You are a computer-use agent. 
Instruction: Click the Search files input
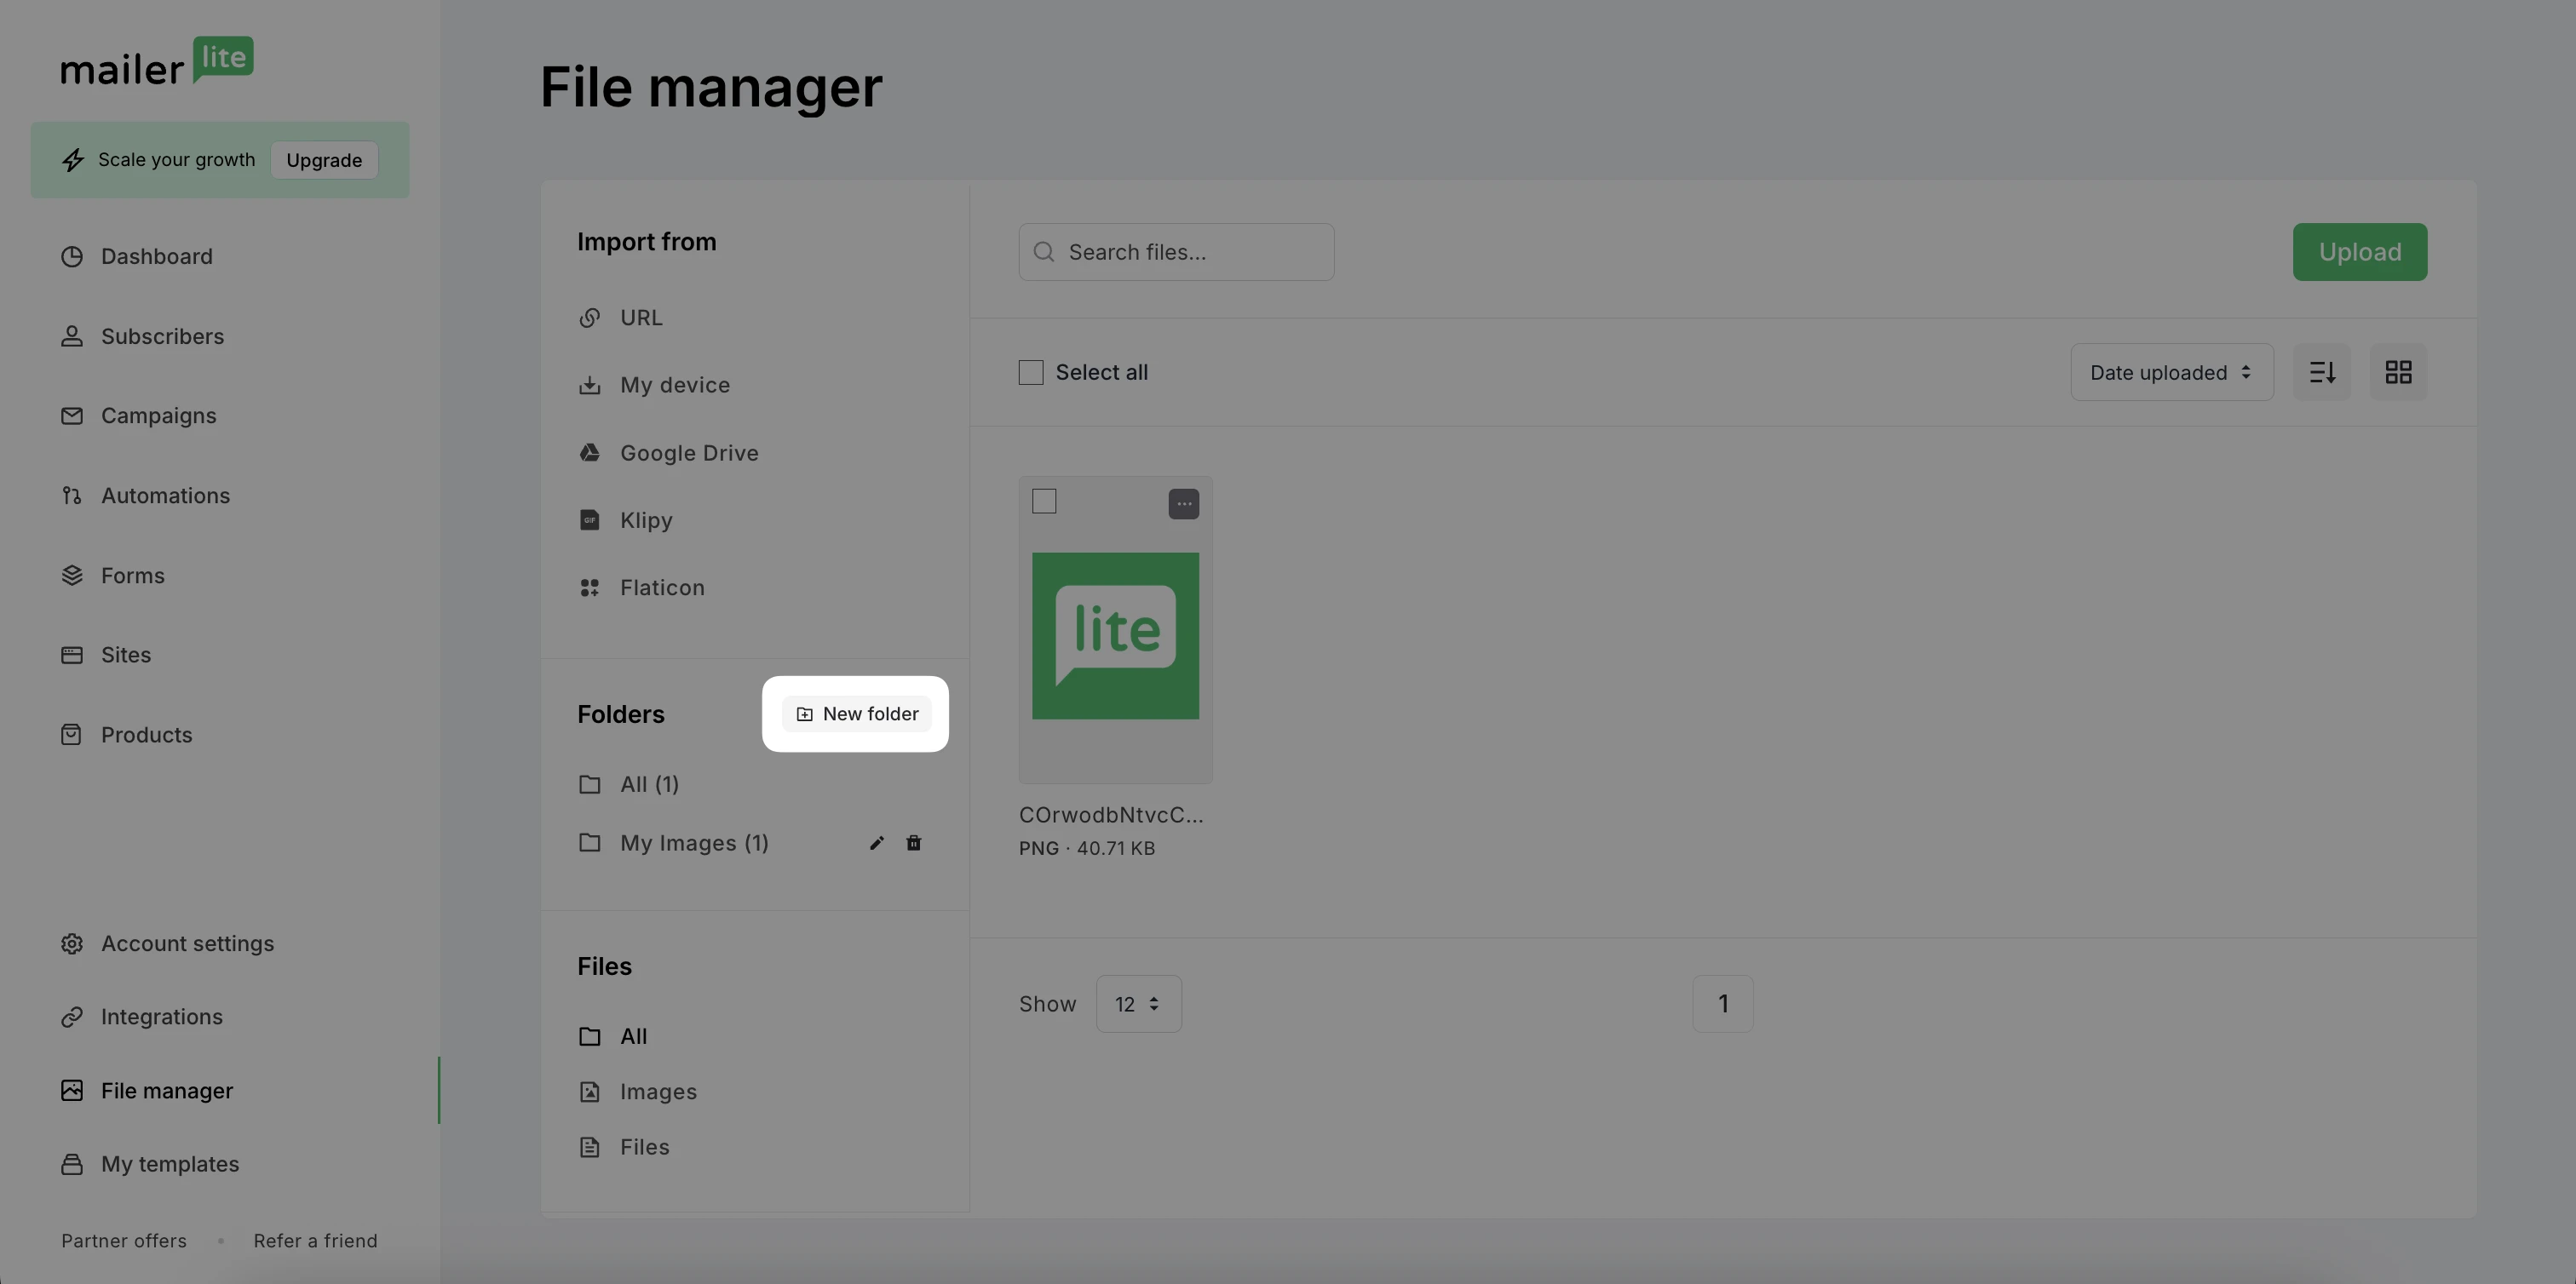pos(1176,252)
